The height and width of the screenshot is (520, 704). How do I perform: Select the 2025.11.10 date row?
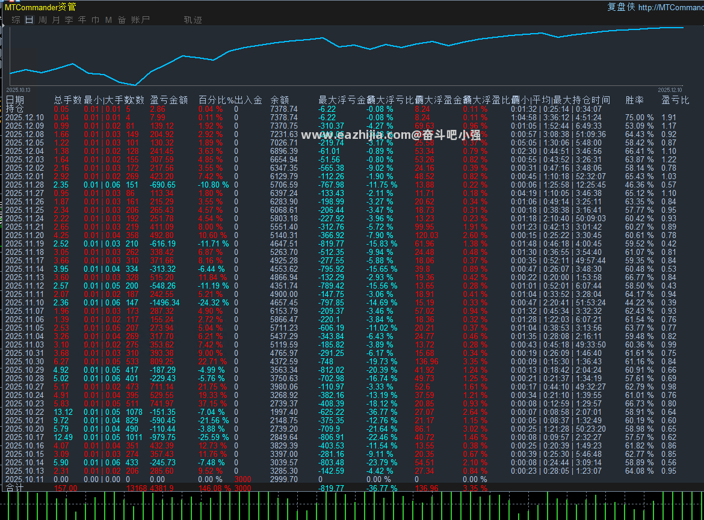25,303
